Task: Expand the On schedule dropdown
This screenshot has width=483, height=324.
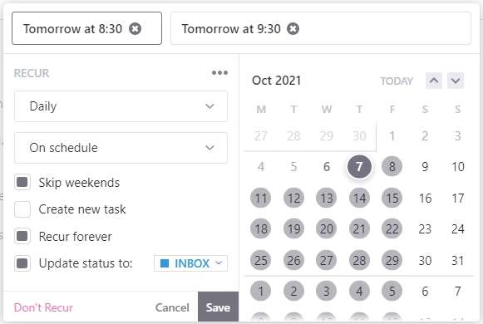Action: tap(121, 148)
